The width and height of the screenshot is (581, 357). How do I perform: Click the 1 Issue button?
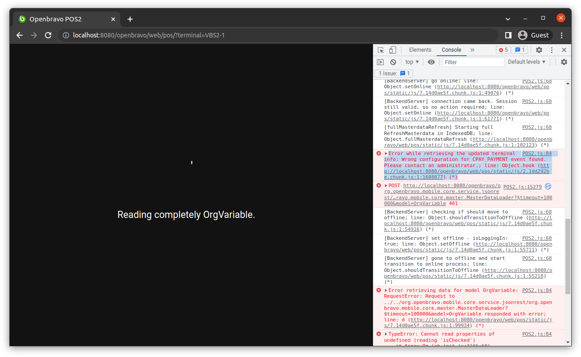point(394,74)
